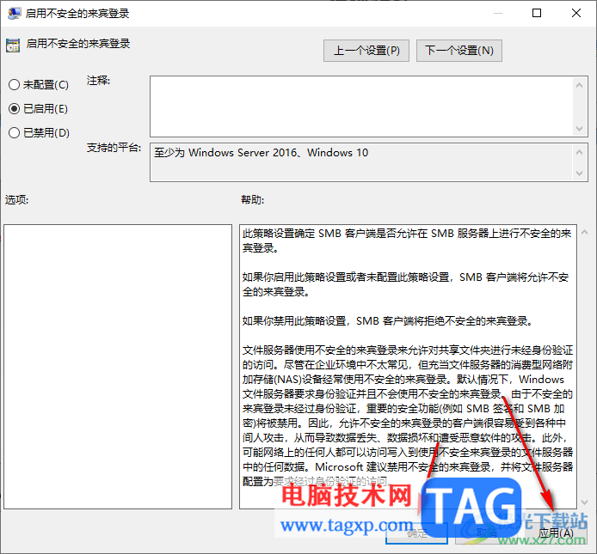This screenshot has height=554, width=597.
Task: Click the 下一个设置(N) button
Action: coord(459,51)
